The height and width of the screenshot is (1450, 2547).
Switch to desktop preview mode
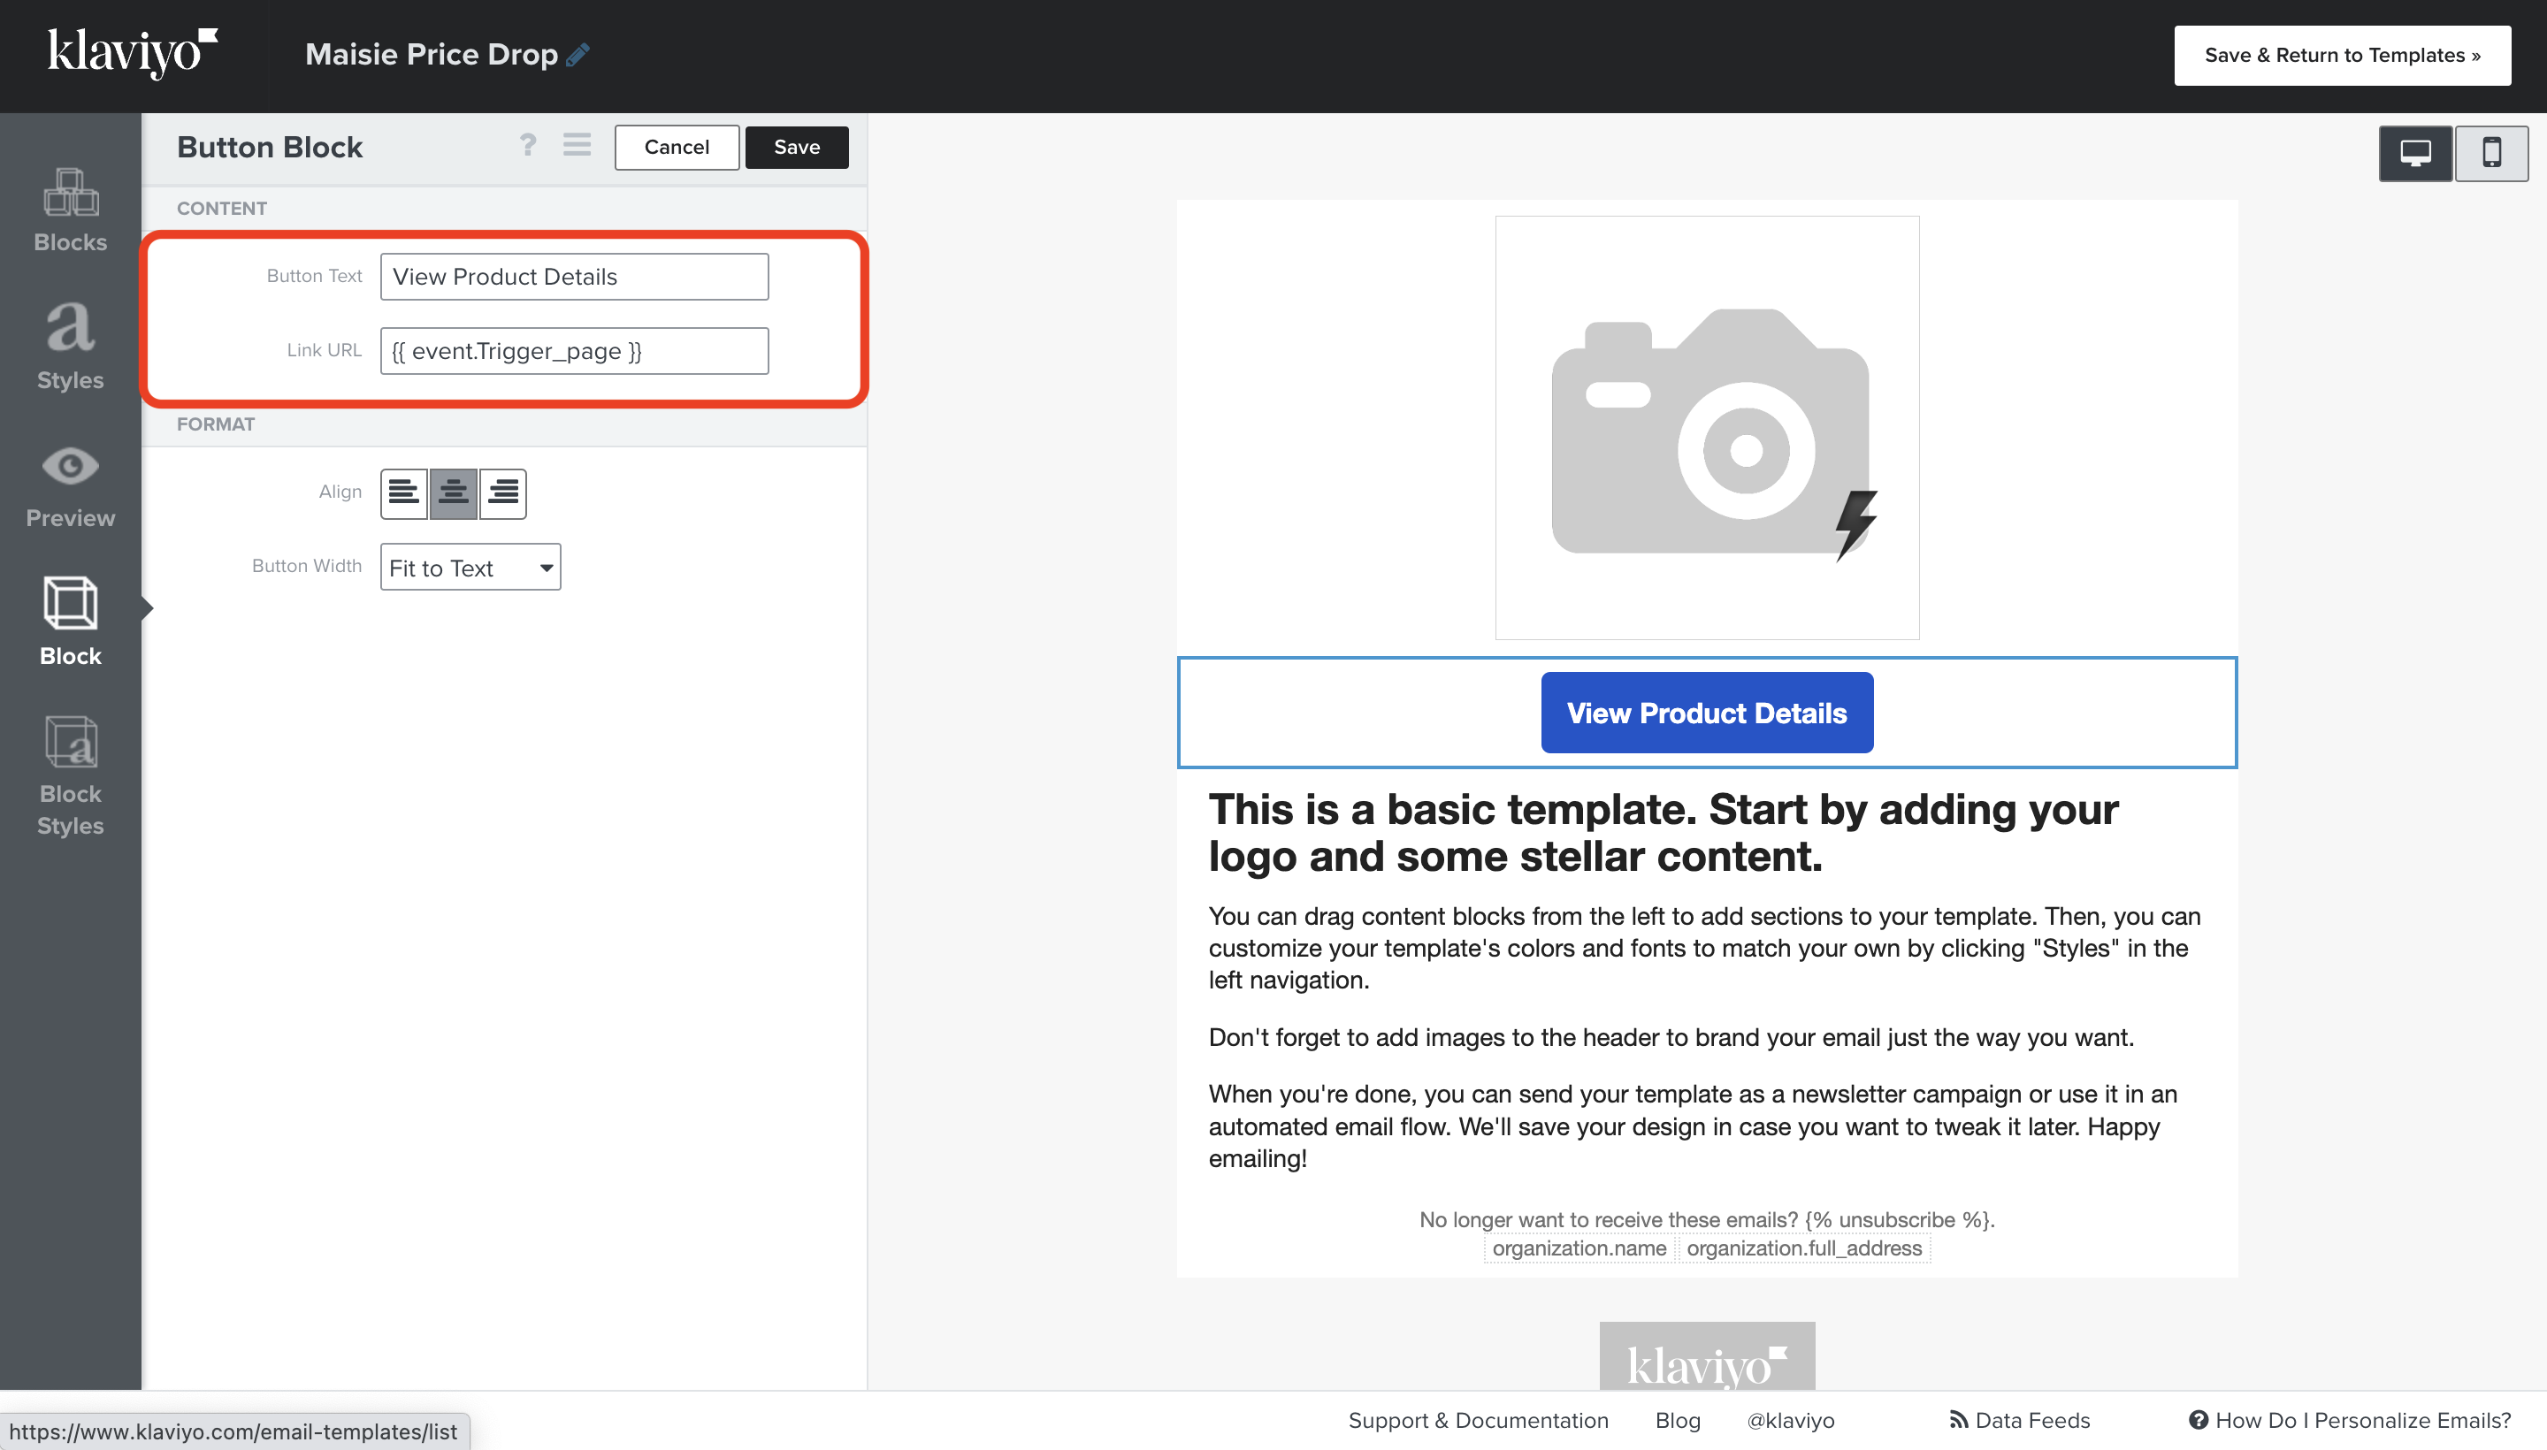[x=2414, y=153]
